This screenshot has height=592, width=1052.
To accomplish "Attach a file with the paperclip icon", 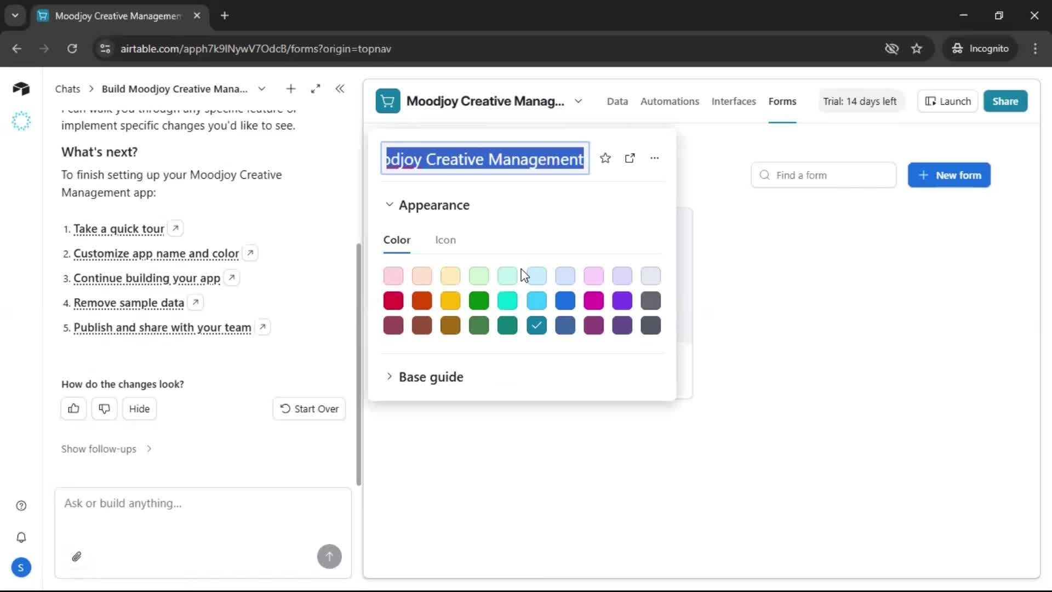I will 76,556.
